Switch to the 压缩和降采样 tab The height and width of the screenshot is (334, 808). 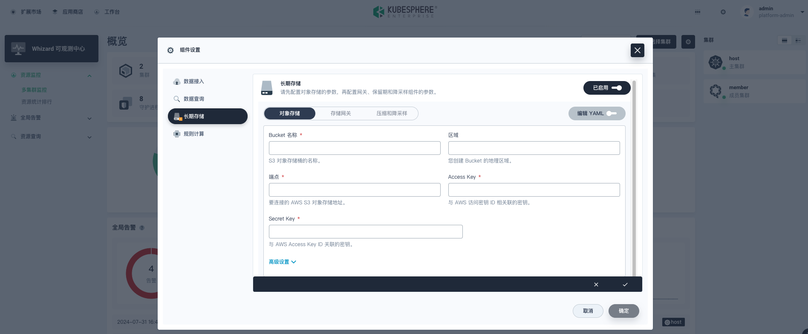point(392,113)
